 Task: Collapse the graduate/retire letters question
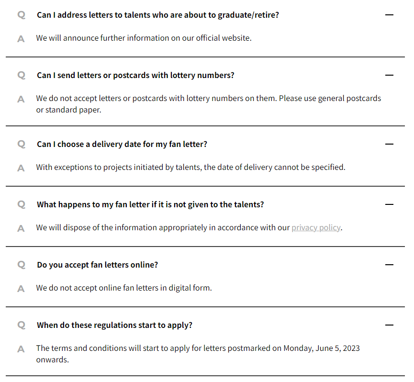coord(389,15)
